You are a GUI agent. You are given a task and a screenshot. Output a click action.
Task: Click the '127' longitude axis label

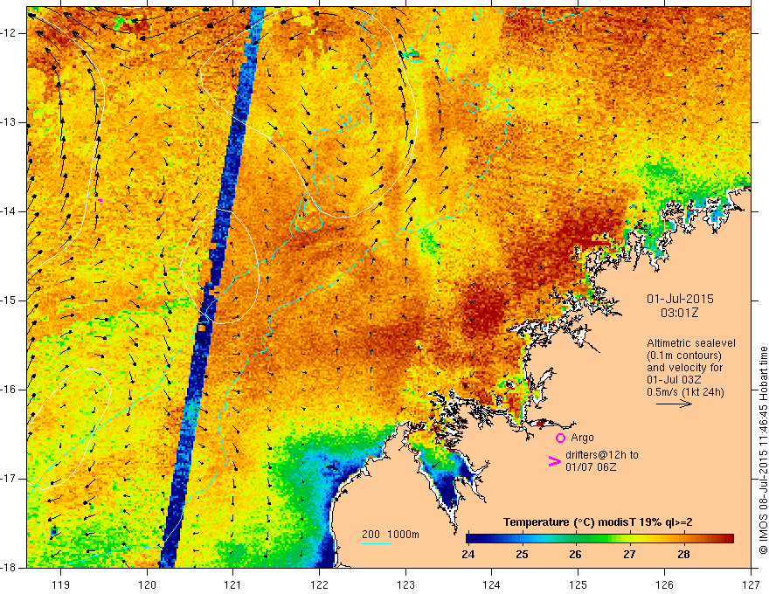point(751,584)
